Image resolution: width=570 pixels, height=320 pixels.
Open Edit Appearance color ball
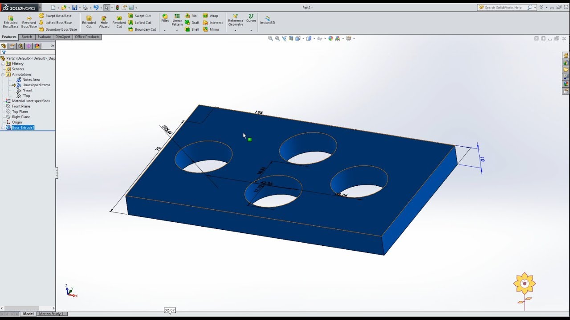point(331,39)
